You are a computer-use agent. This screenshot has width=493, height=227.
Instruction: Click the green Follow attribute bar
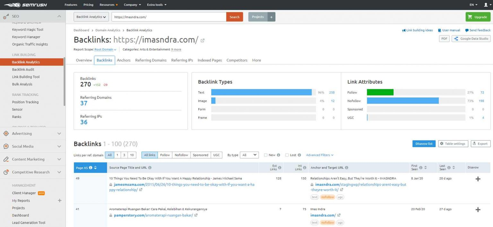380,92
